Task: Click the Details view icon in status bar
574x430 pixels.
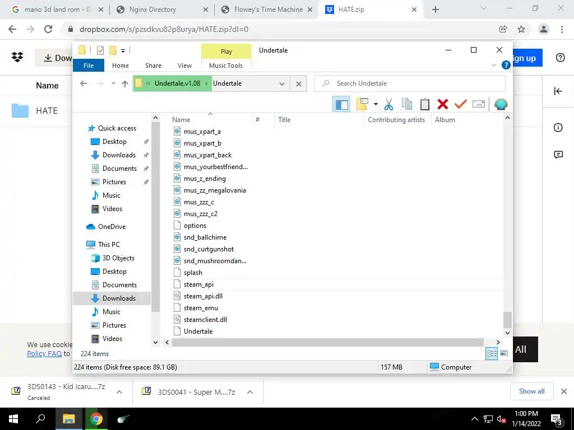Action: click(492, 354)
